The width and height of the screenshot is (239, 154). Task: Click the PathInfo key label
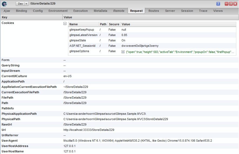click(x=8, y=108)
